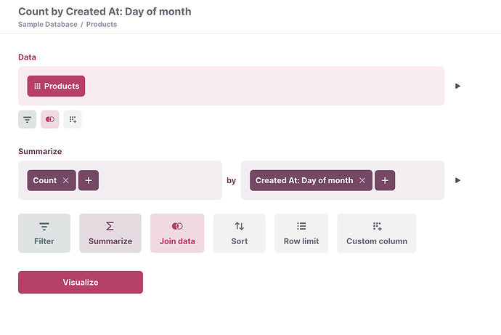
Task: Click the small custom column icon under Data
Action: (73, 119)
